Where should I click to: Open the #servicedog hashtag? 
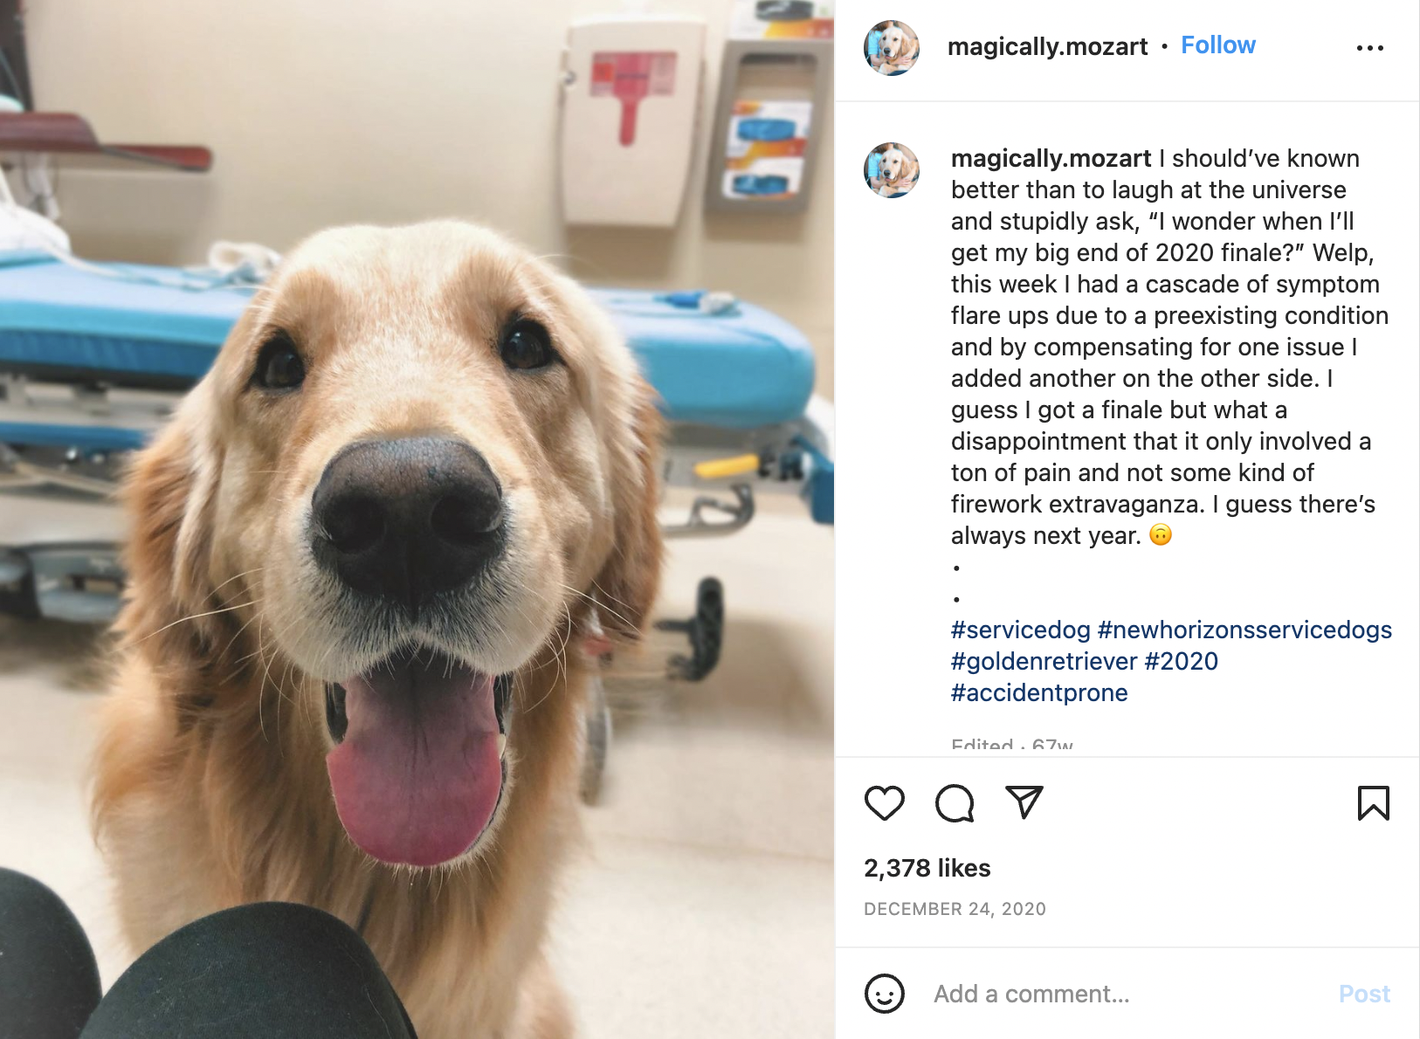coord(1020,630)
